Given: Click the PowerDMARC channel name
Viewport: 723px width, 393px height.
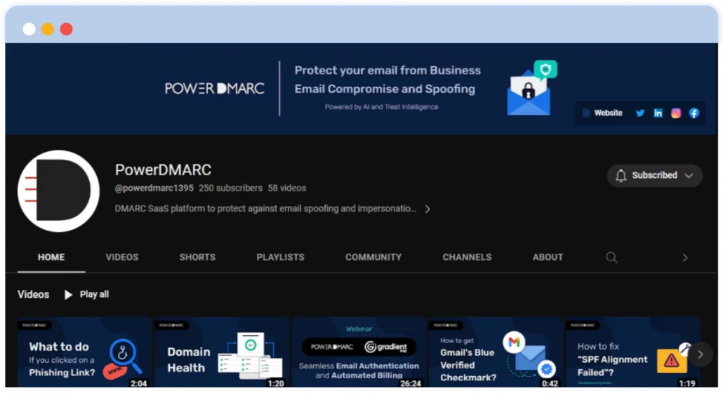Looking at the screenshot, I should pyautogui.click(x=163, y=170).
